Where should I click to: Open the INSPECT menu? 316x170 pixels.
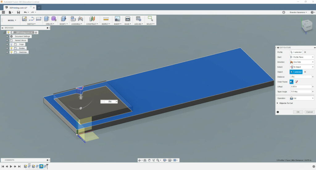(106, 24)
